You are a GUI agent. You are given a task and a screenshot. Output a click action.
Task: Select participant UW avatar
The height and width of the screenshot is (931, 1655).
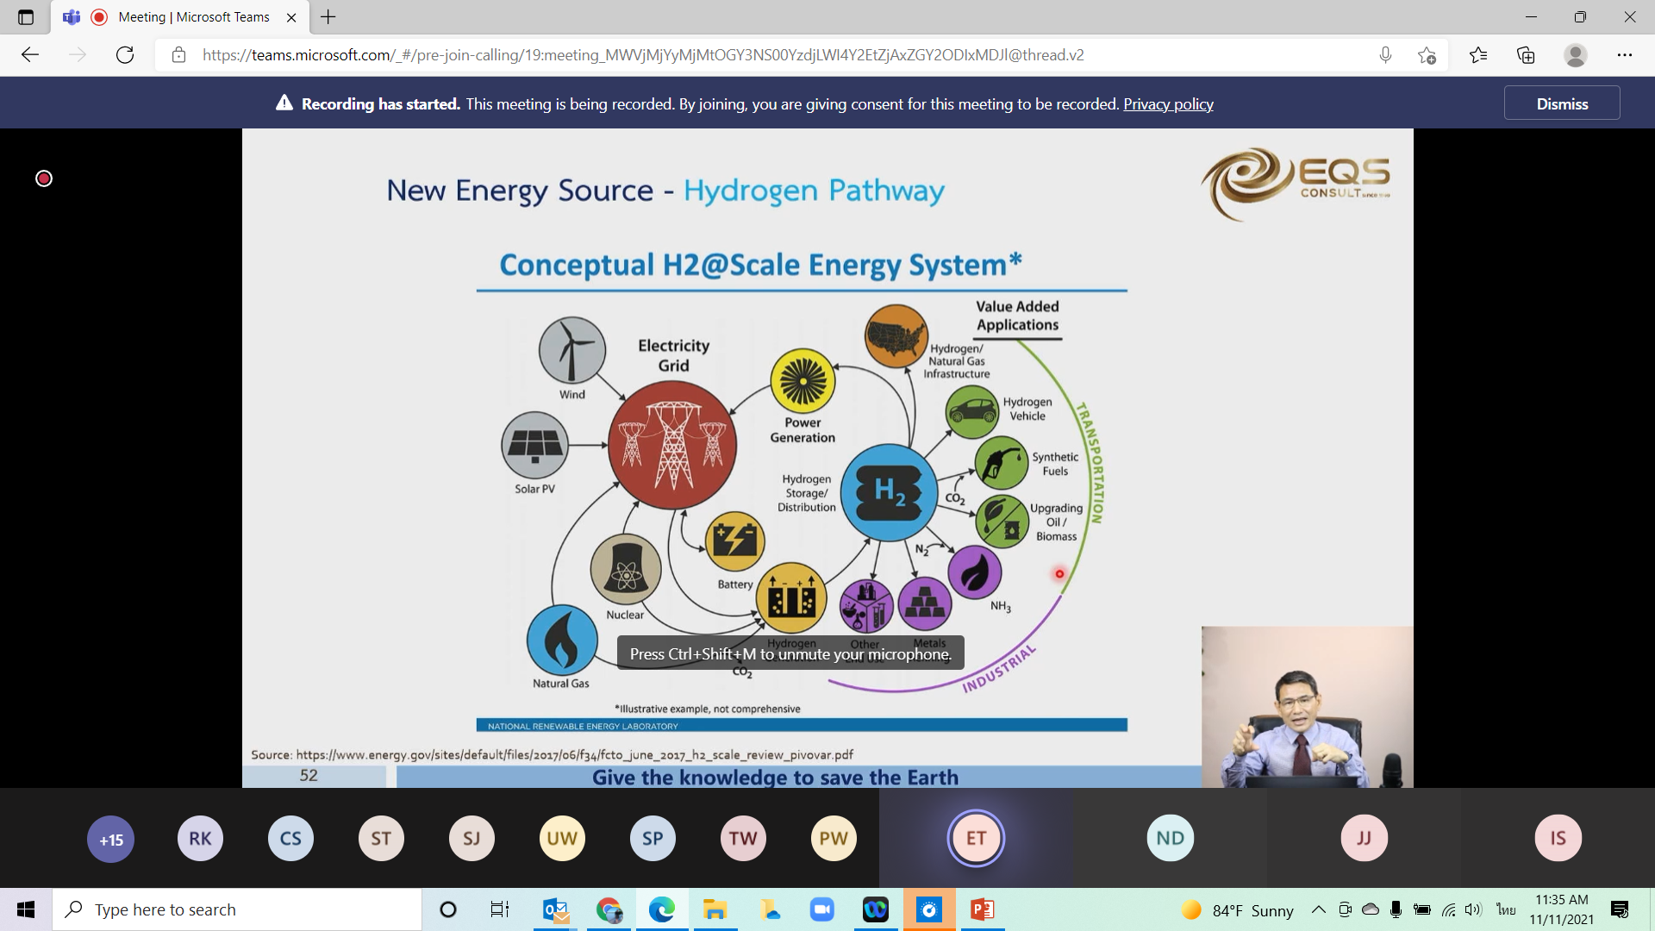562,839
